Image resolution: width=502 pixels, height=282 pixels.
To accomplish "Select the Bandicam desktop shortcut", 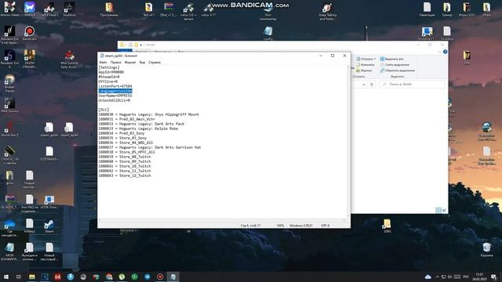I will tap(30, 33).
